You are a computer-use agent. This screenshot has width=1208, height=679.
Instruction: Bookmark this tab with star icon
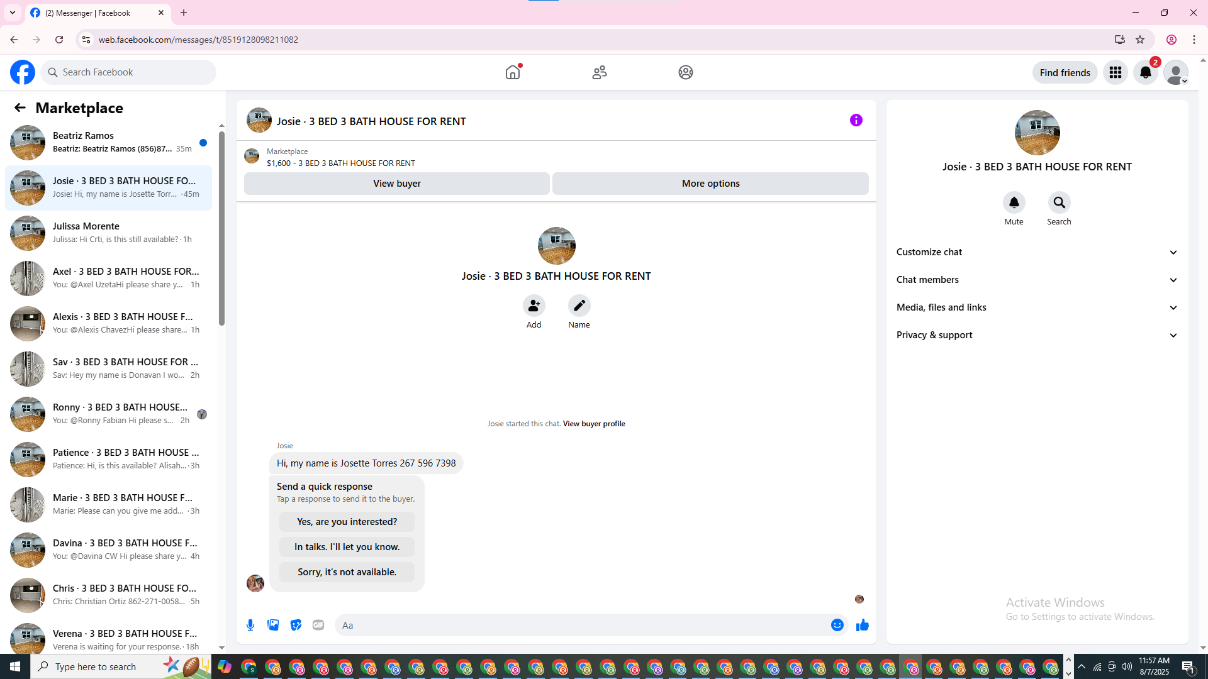1140,40
